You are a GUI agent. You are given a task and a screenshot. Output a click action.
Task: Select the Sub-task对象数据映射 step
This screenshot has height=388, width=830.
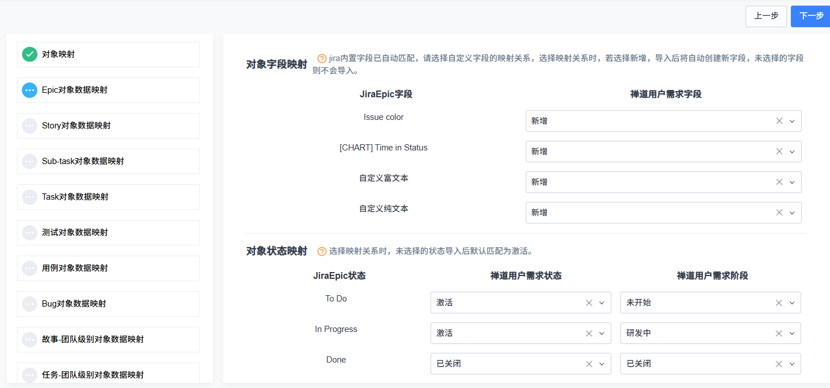click(x=108, y=161)
